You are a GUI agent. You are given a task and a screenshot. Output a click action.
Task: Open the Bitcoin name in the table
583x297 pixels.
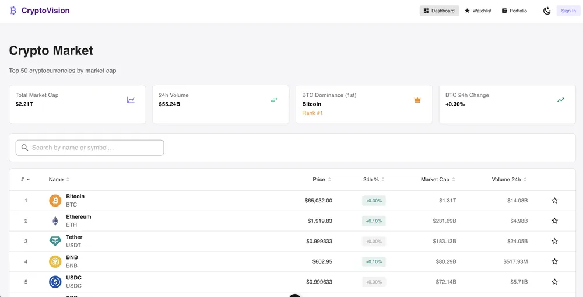tap(75, 197)
